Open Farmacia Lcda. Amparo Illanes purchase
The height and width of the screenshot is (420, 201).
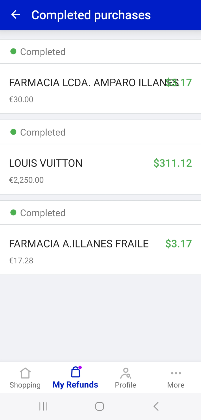100,89
